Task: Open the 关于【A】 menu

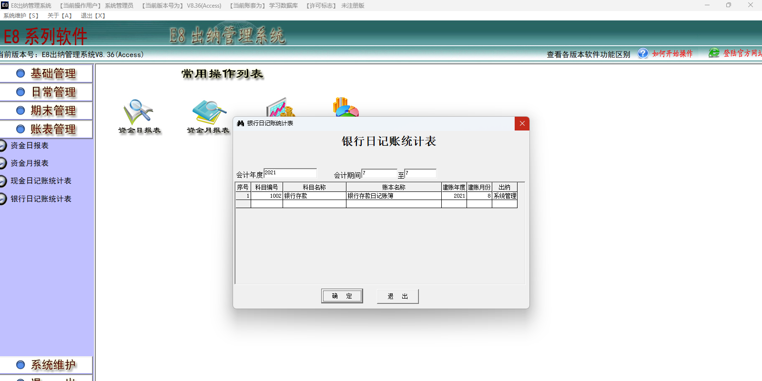Action: 60,16
